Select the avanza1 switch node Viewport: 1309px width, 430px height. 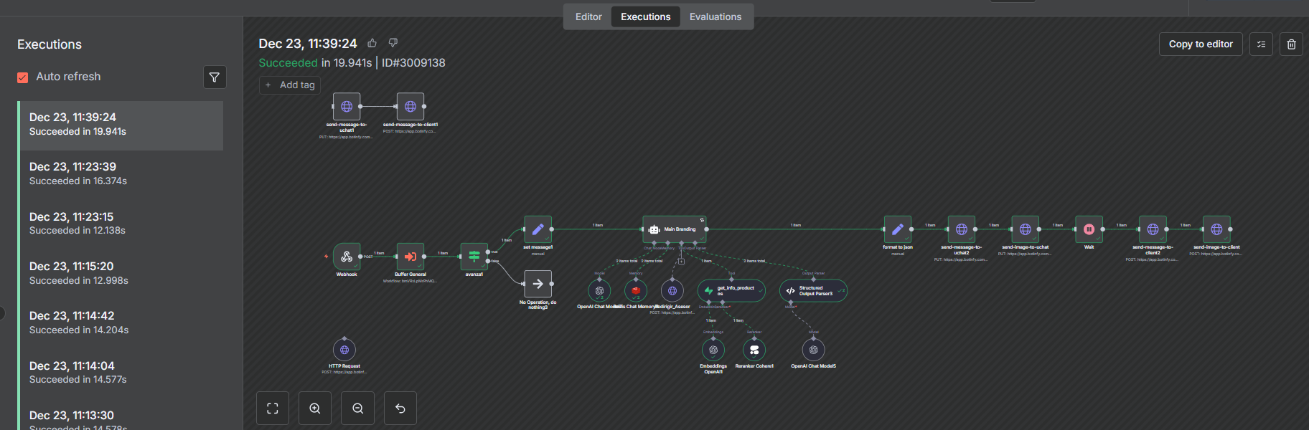click(x=474, y=257)
